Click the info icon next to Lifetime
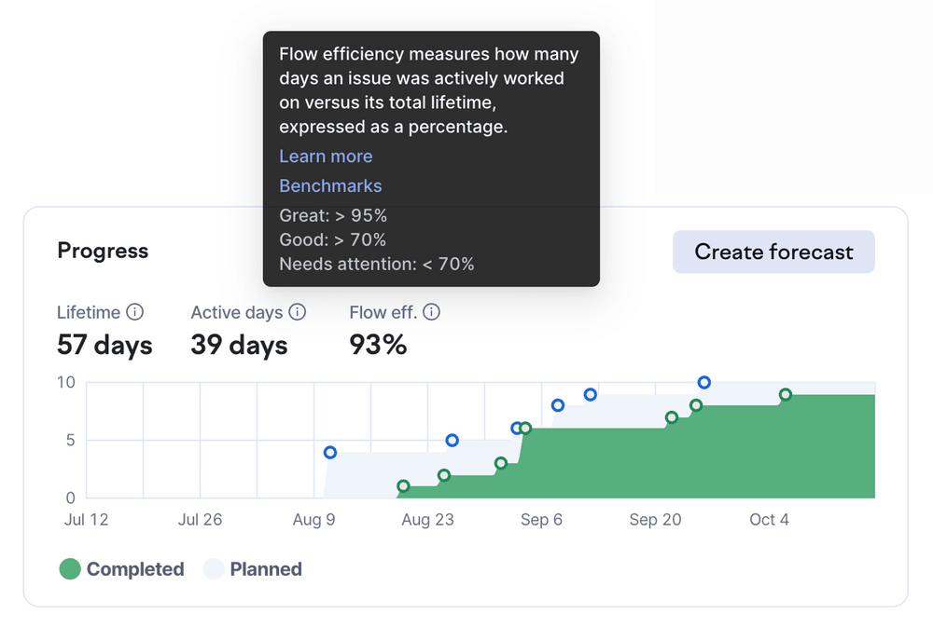 [x=134, y=312]
